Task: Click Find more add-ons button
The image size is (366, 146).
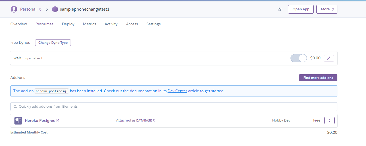Action: point(318,78)
